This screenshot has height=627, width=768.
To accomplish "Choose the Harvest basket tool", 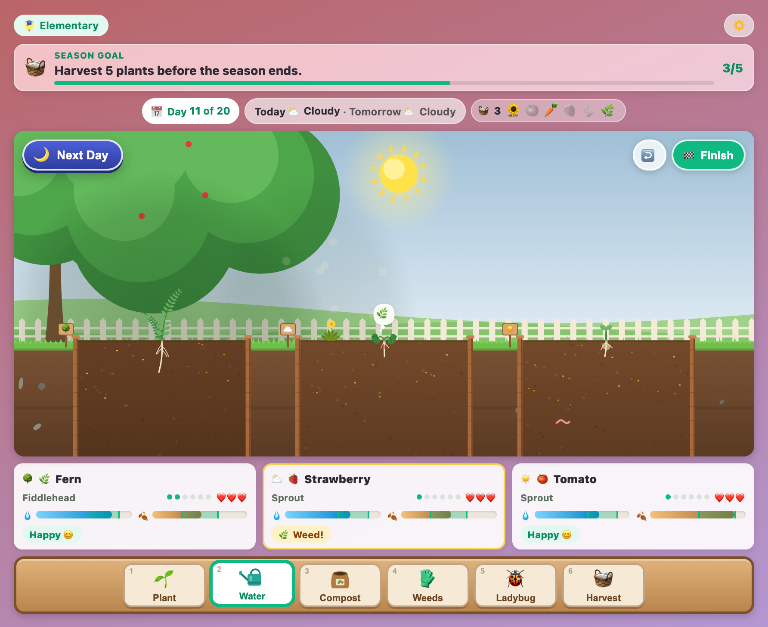I will [603, 586].
